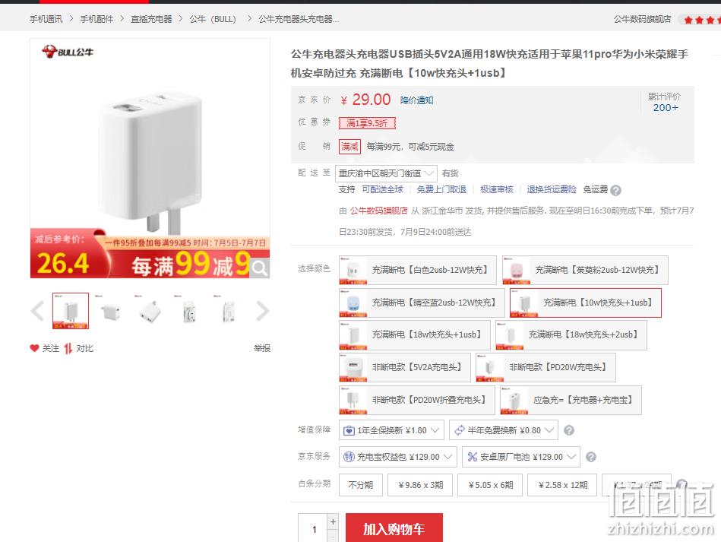
Task: Show next thumbnails with right arrow
Action: coord(262,311)
